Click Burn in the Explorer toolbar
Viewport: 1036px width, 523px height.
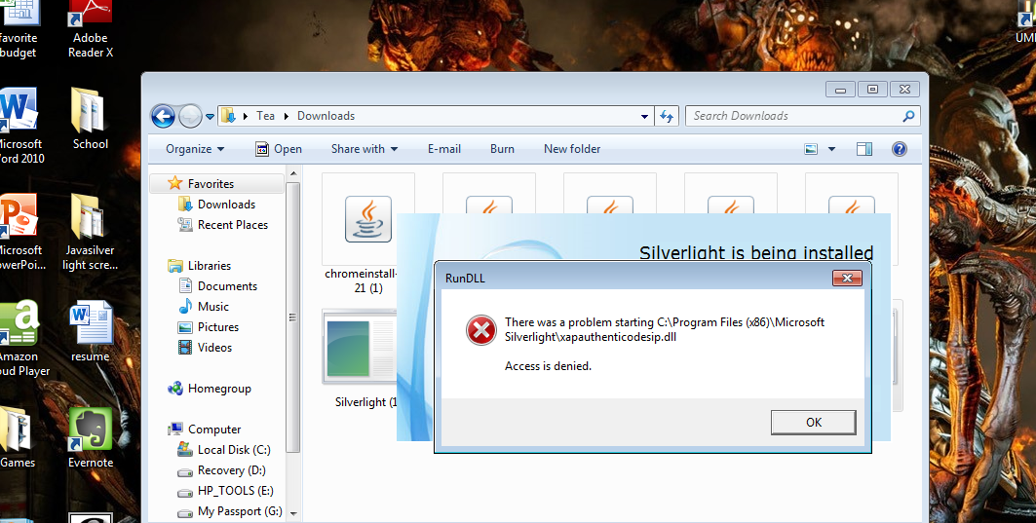(x=502, y=149)
